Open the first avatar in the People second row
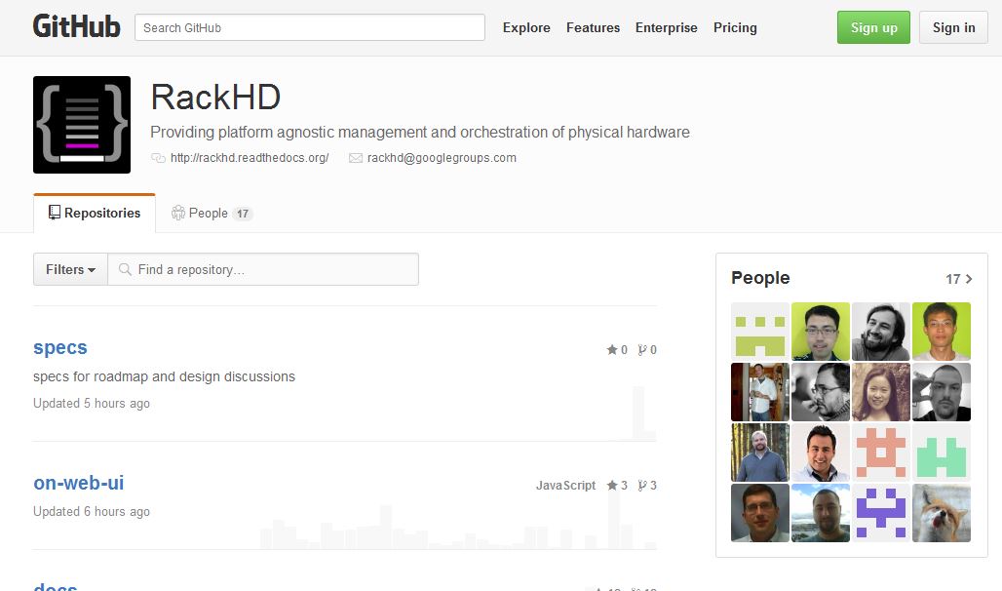The height and width of the screenshot is (591, 1002). pos(760,392)
